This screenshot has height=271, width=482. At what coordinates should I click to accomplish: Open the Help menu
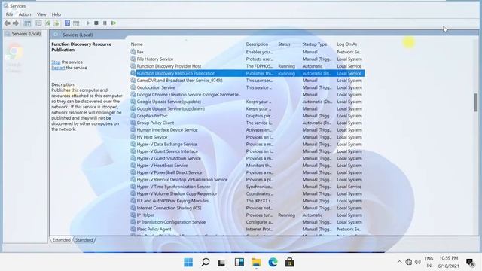pos(56,14)
